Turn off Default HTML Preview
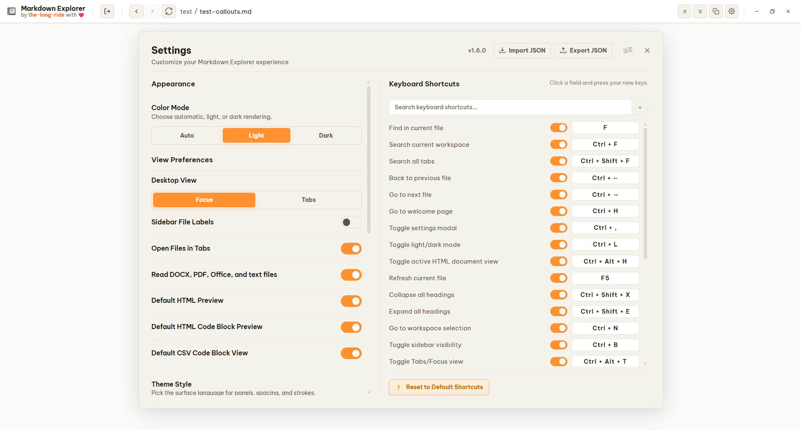This screenshot has width=801, height=430. coord(351,301)
